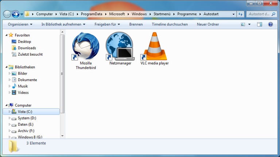Click the Forward navigation arrow
280x157 pixels.
point(16,14)
